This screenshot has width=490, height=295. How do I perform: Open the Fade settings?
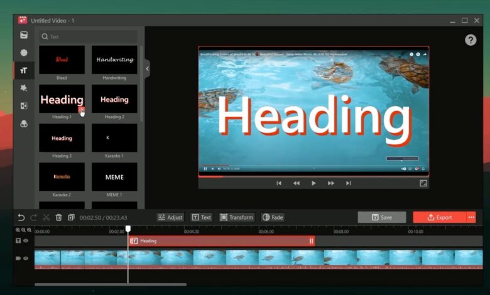(x=273, y=217)
